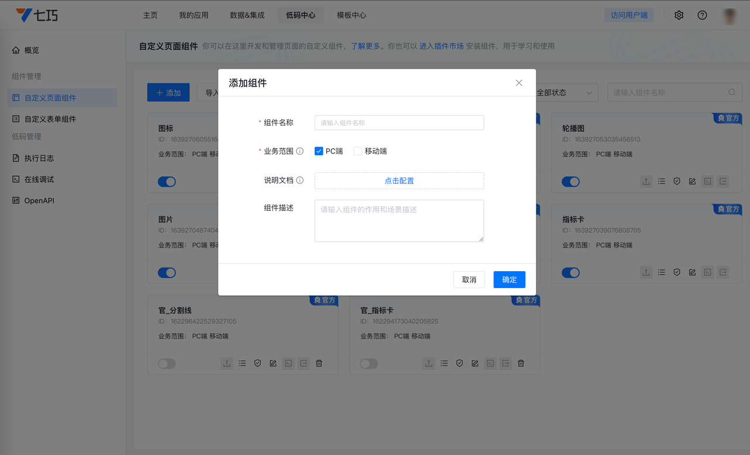Click the trash icon on 官_分割线 card
The image size is (750, 455).
(x=319, y=364)
